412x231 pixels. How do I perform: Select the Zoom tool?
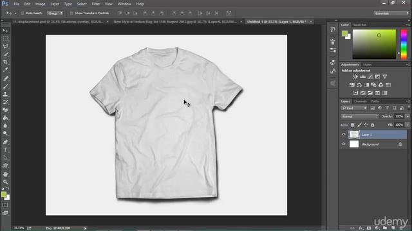click(5, 182)
